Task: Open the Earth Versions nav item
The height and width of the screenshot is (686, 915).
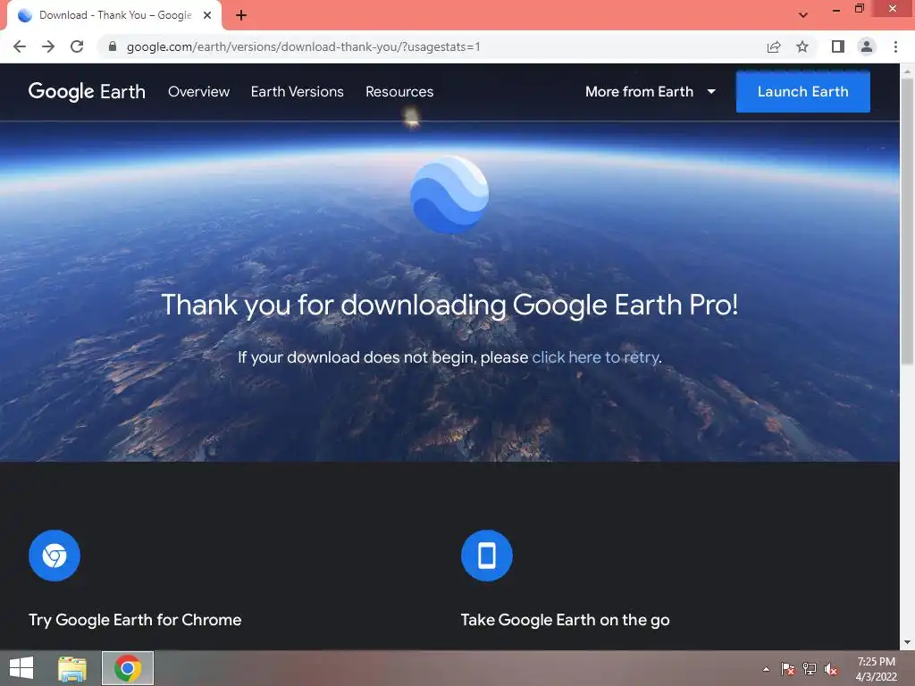Action: click(x=297, y=92)
